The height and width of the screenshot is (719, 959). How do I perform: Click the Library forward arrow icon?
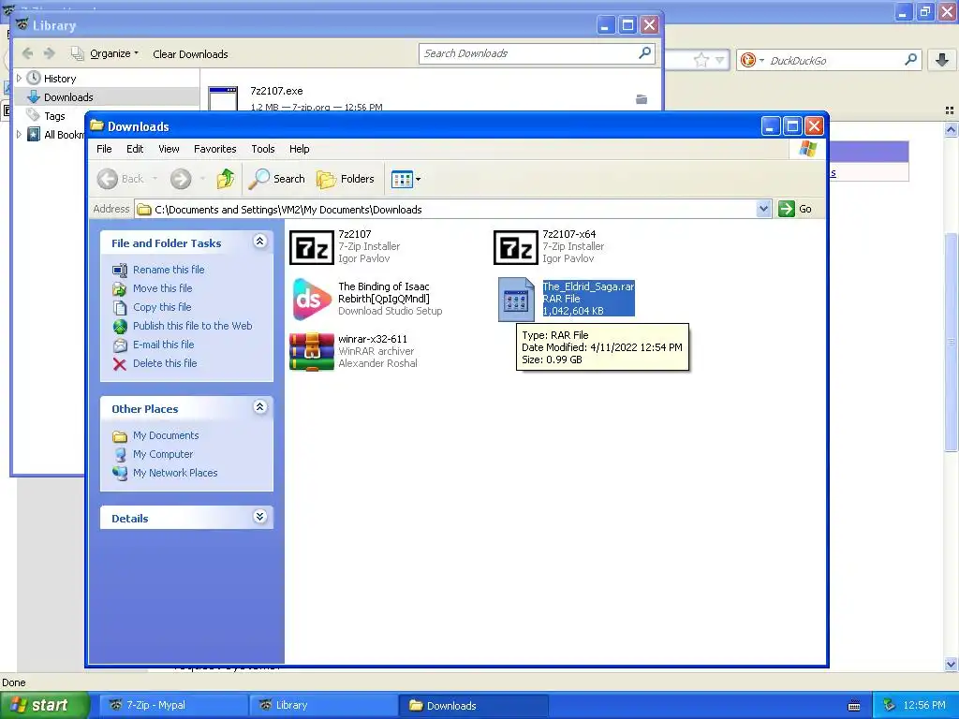(49, 53)
